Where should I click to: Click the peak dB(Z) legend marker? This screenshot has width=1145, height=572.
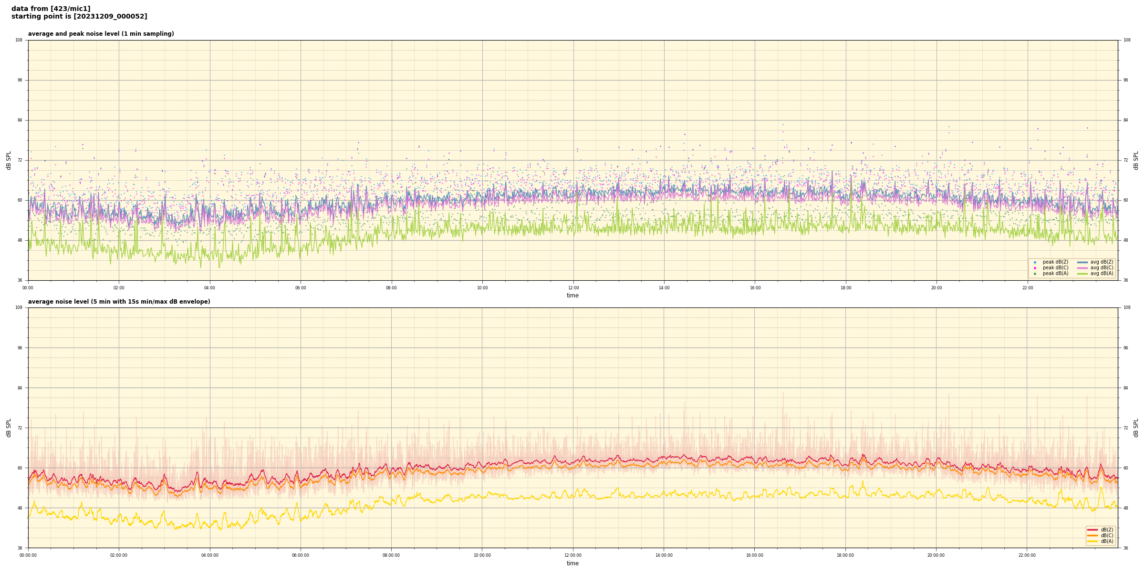point(1035,262)
